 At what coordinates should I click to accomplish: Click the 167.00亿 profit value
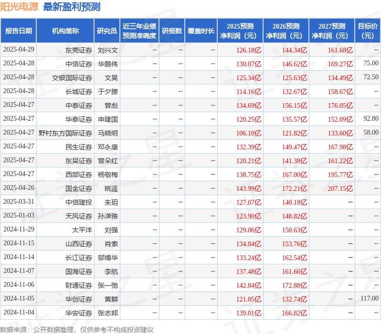pos(295,175)
